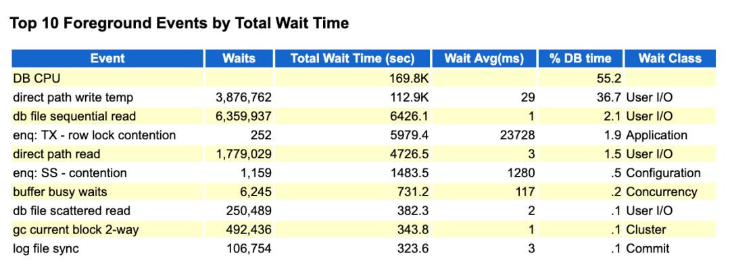
Task: Select the % DB time header
Action: [x=580, y=58]
